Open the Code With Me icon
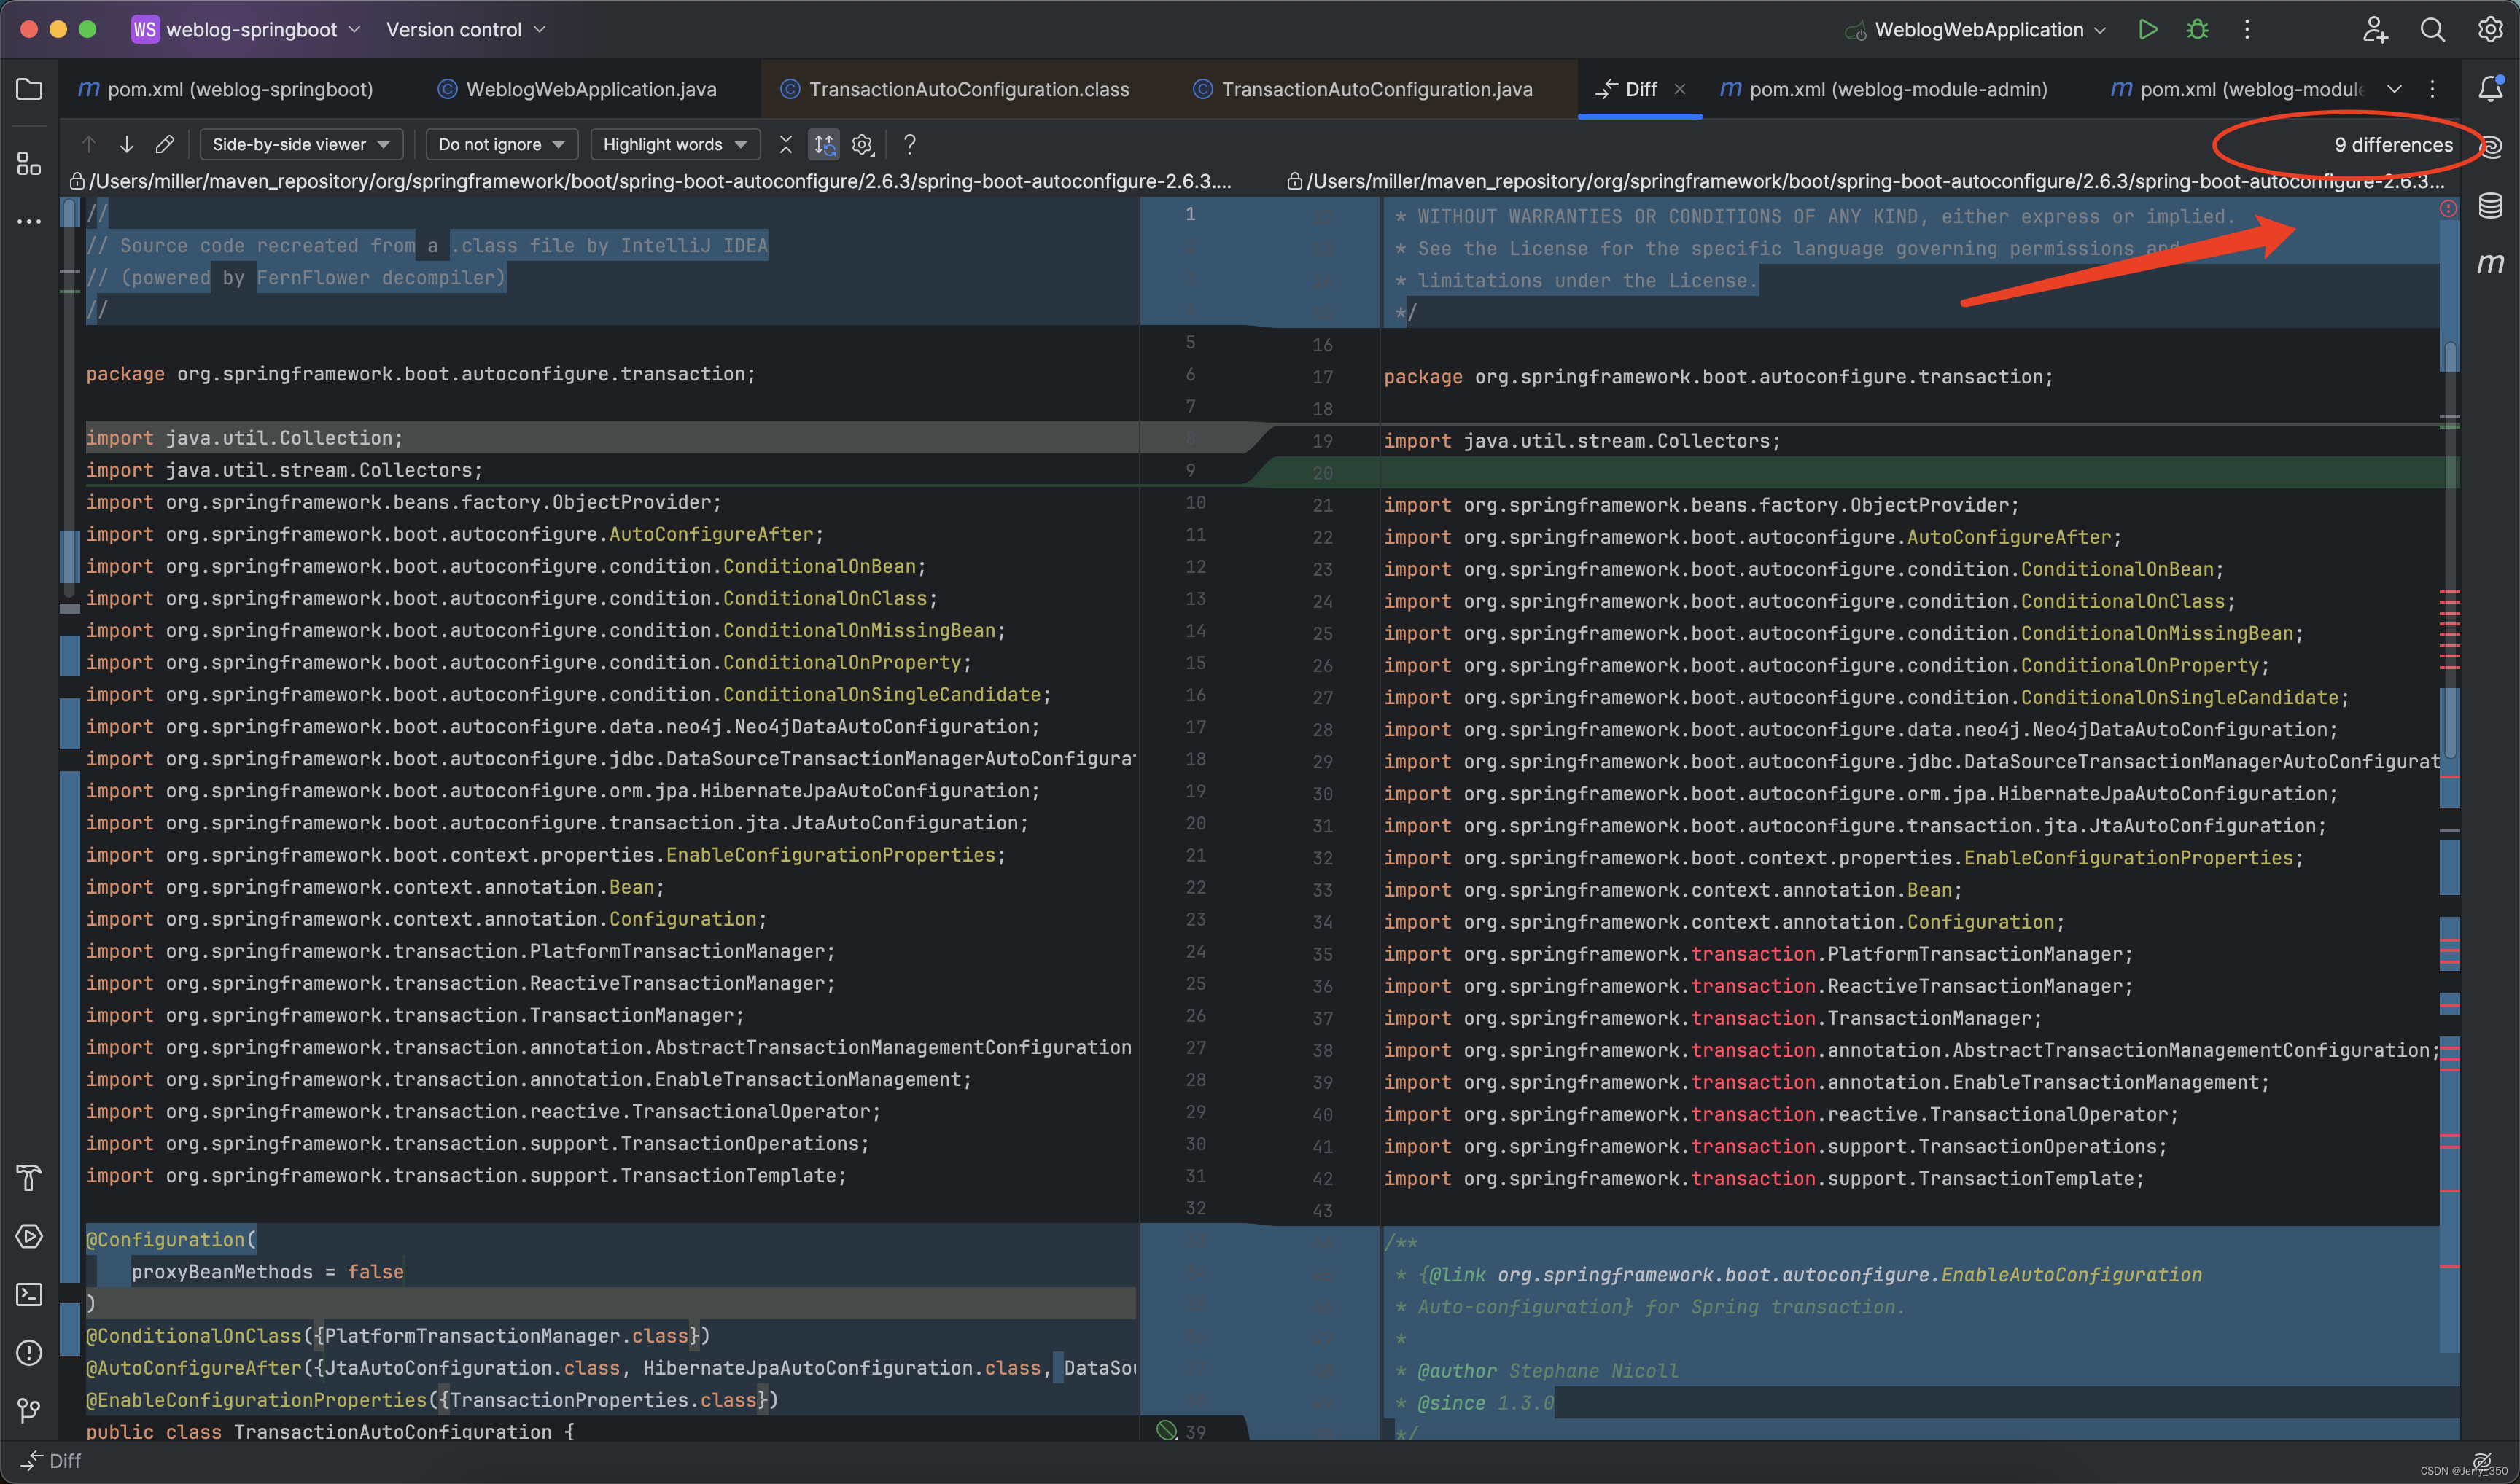 tap(2375, 29)
